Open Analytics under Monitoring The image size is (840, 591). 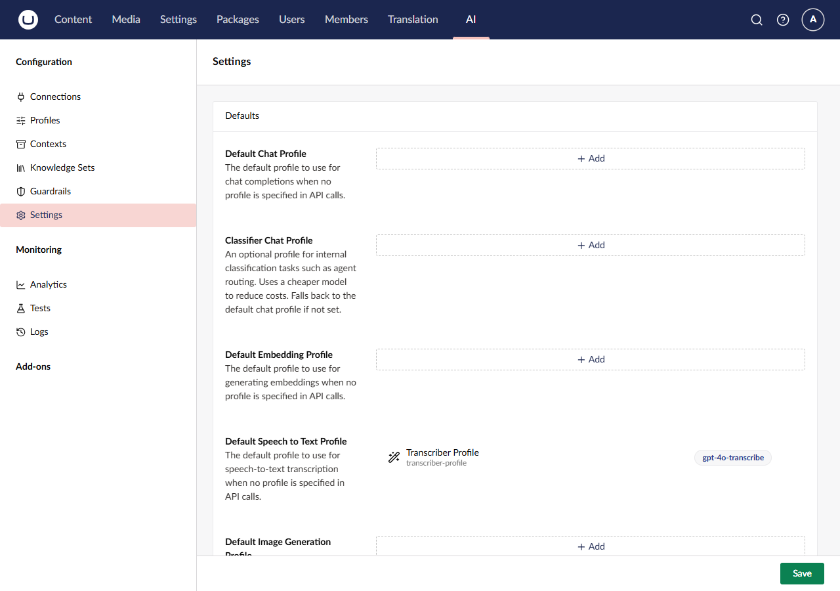pyautogui.click(x=98, y=284)
